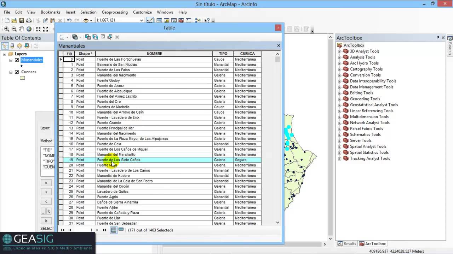
Task: Open the Add Data icon on the toolbar
Action: [x=86, y=20]
